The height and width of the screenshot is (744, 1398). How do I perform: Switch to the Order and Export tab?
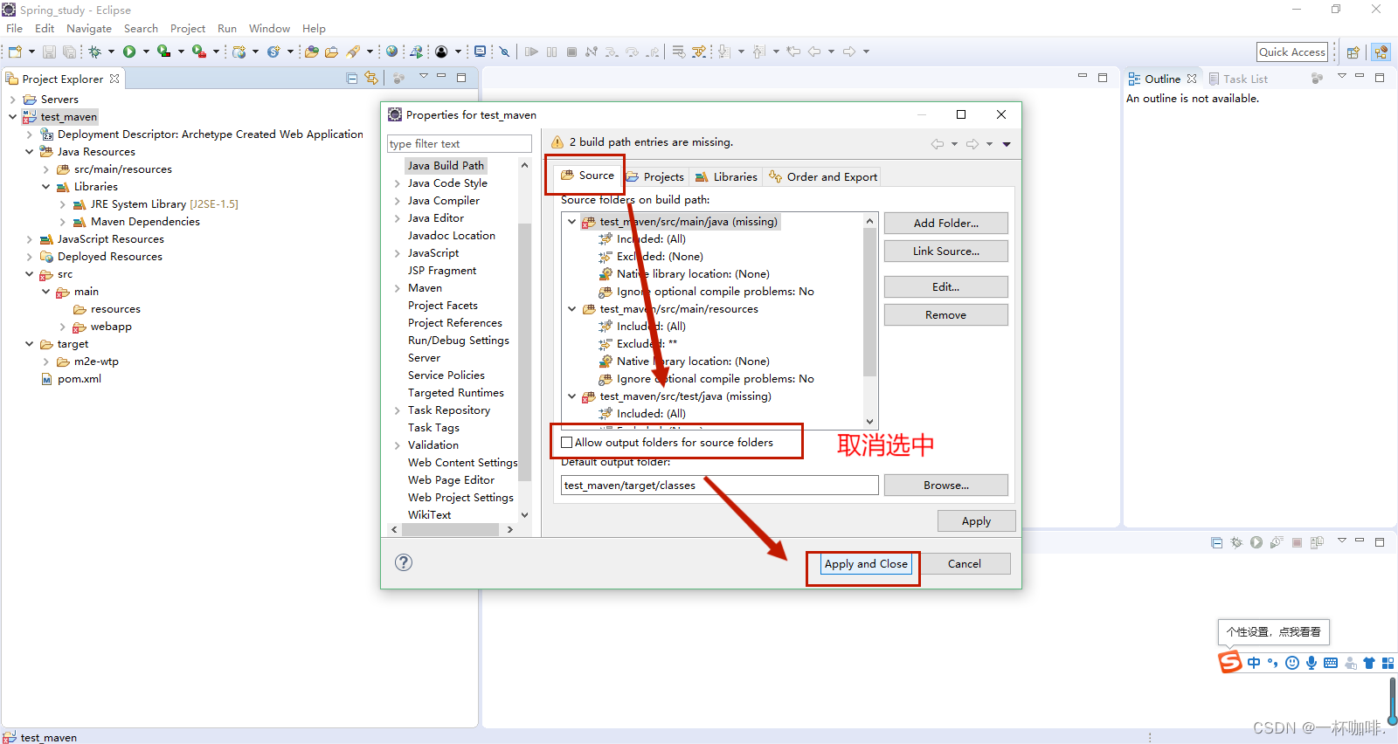(x=822, y=176)
